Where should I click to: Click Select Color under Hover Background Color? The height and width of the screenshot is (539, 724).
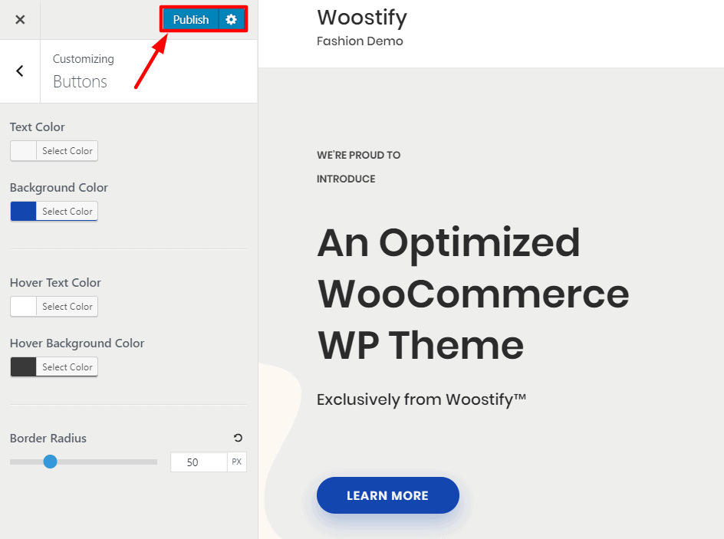pos(67,366)
